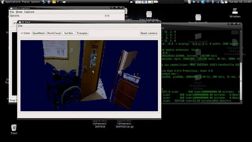Open Show menu in RGB-D Capture window
This screenshot has height=142, width=252.
point(19,12)
